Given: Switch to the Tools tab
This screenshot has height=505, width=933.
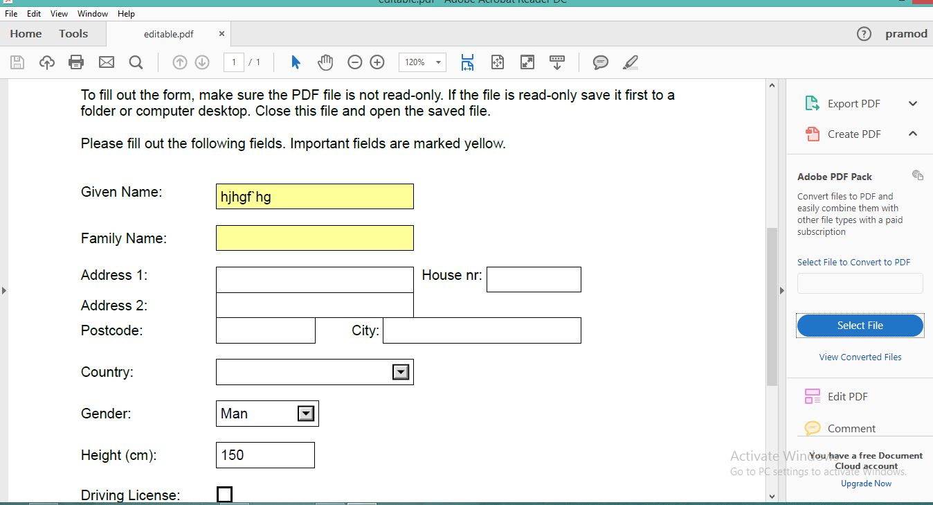Looking at the screenshot, I should click(x=73, y=33).
